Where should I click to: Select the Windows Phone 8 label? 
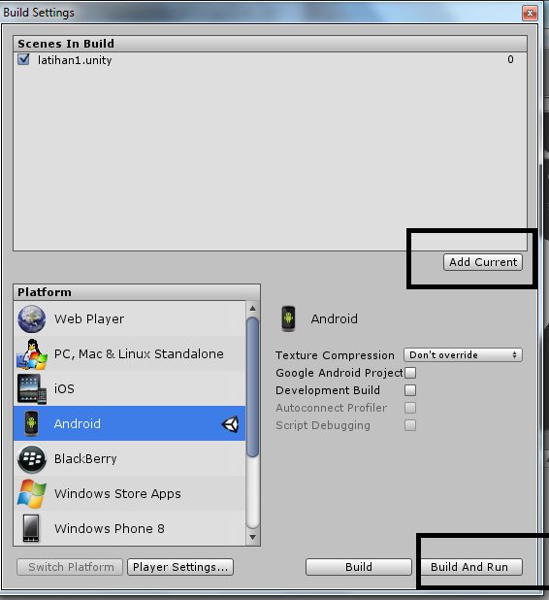110,528
